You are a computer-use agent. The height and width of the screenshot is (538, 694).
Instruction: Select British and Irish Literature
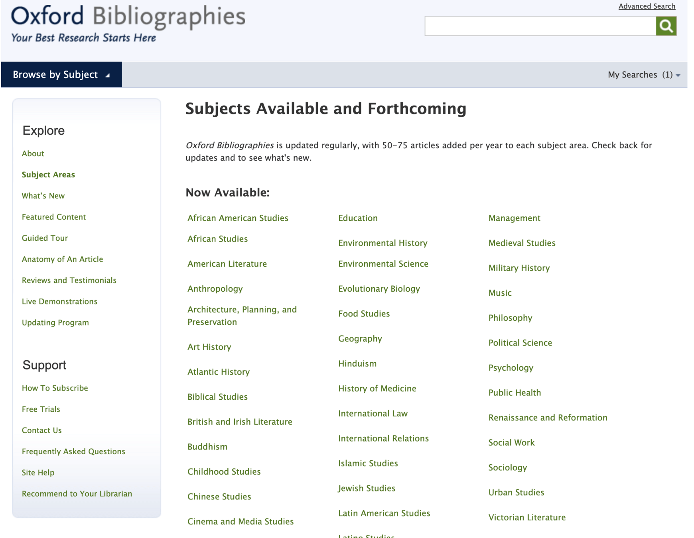240,422
